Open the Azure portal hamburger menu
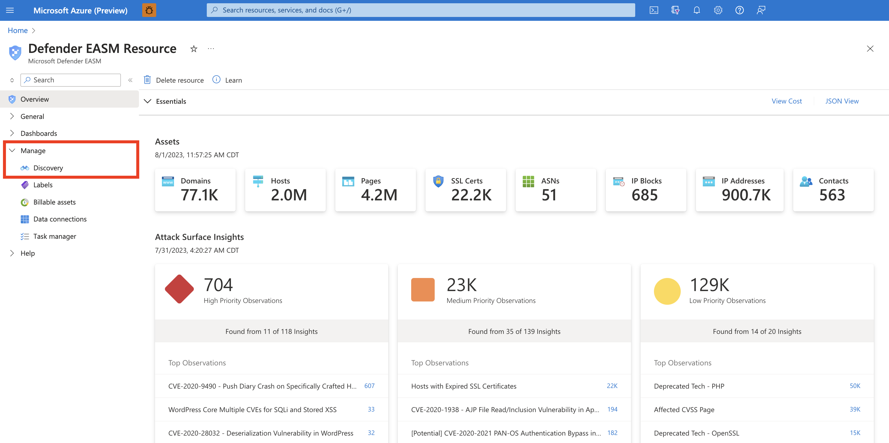 (x=10, y=10)
